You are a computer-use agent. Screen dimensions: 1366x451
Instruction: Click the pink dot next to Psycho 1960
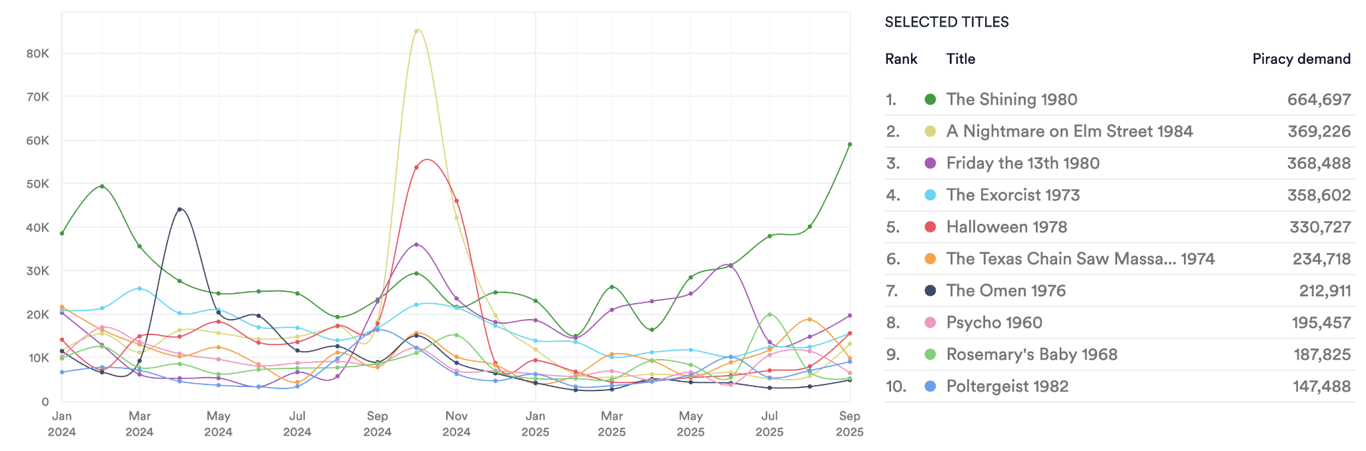point(930,323)
